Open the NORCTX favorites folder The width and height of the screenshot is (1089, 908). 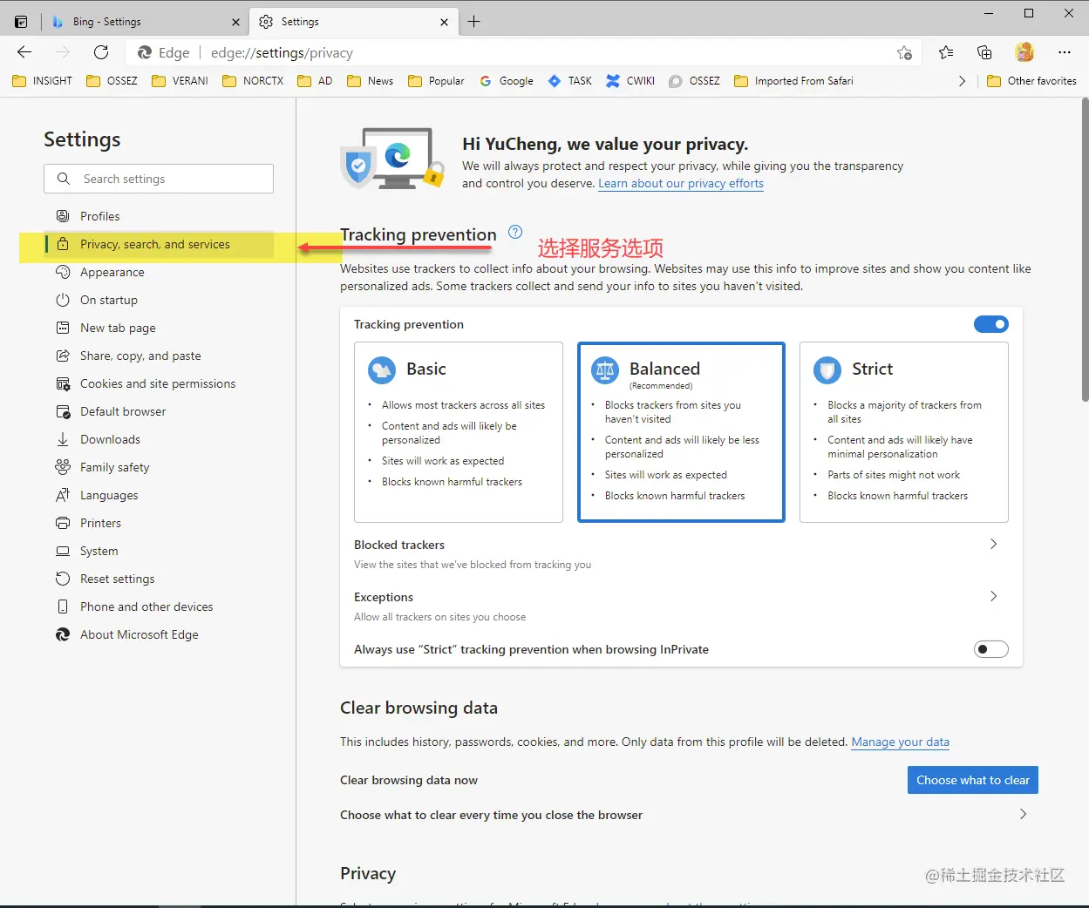point(254,81)
